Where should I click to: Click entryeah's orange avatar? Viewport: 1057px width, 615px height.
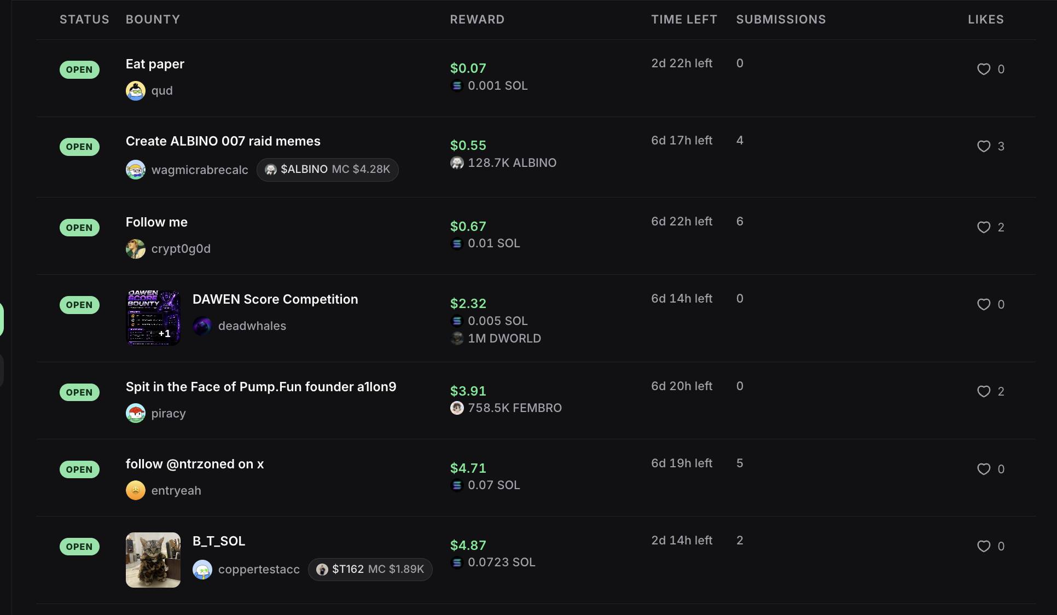pos(136,490)
